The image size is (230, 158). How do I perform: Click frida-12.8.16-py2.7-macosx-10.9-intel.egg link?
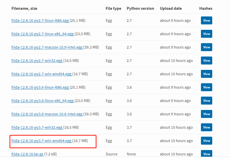[x=47, y=47]
